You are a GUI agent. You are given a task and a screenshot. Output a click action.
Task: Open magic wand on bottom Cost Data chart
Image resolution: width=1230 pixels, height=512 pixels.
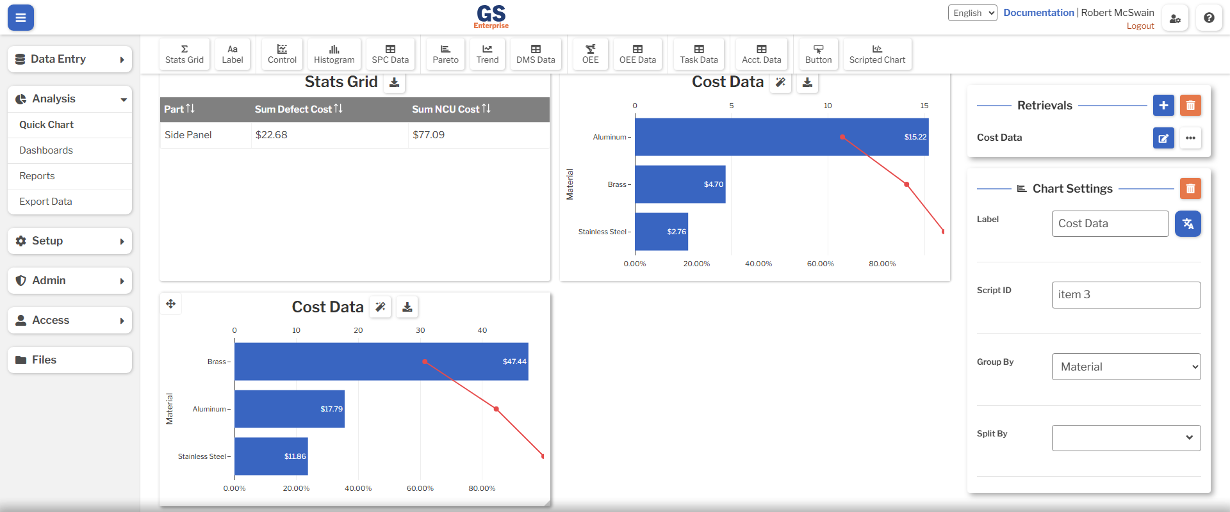pos(381,307)
